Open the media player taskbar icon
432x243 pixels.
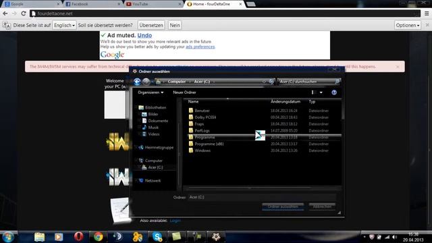59,237
